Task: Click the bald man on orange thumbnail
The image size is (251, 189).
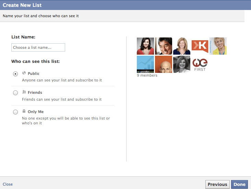Action: [164, 64]
